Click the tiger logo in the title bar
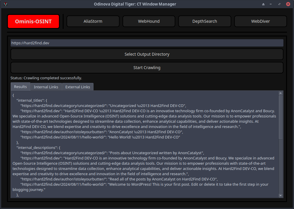 tap(5, 4)
